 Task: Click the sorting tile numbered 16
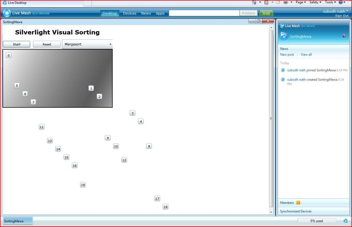pyautogui.click(x=75, y=165)
